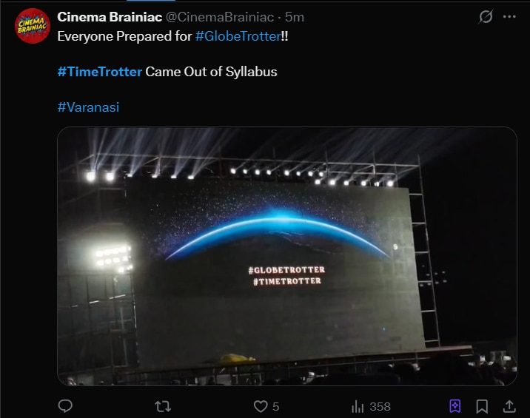Open the #TimeTrotter hashtag
This screenshot has width=530, height=418.
click(99, 72)
